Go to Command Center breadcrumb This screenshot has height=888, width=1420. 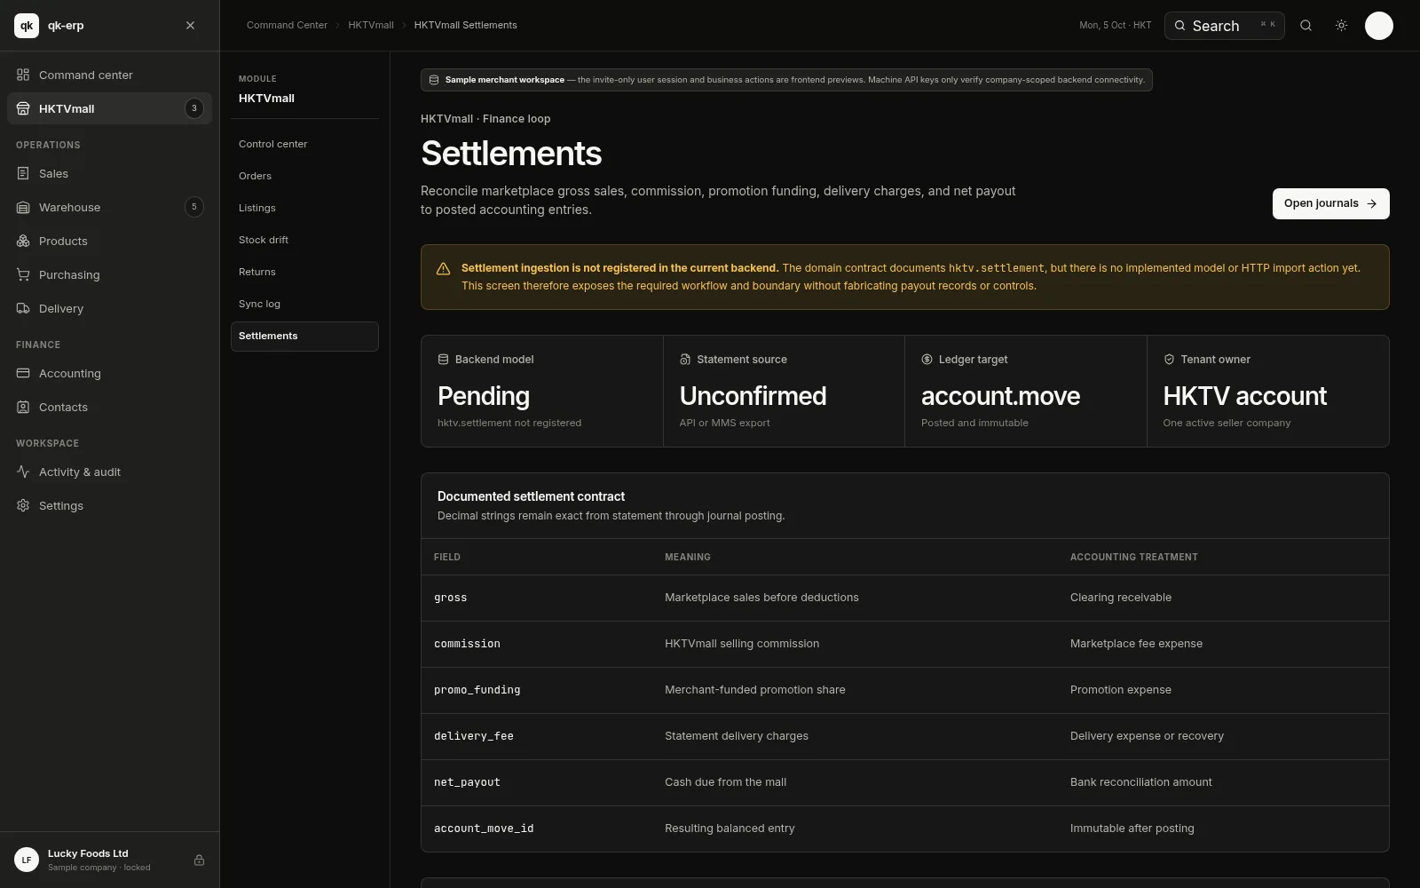click(287, 25)
